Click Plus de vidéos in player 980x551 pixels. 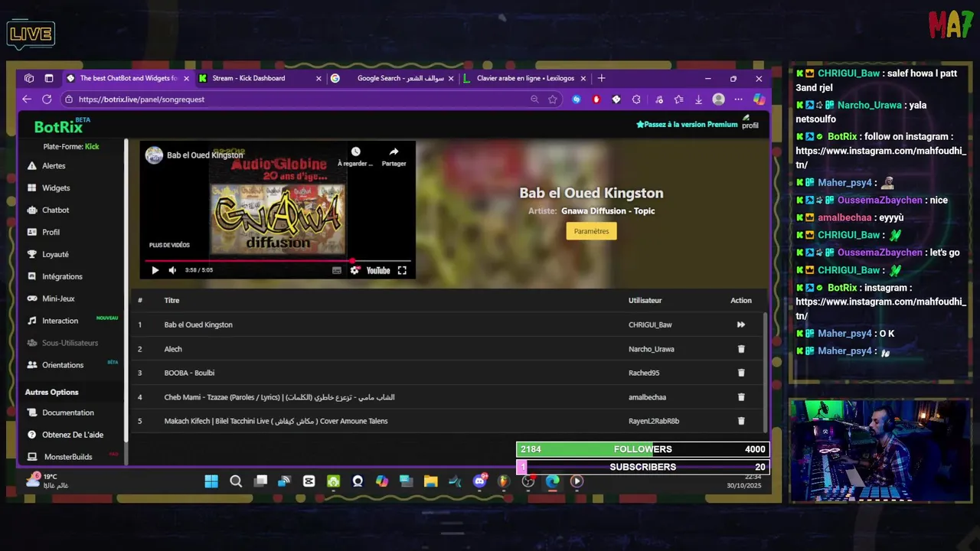point(169,245)
